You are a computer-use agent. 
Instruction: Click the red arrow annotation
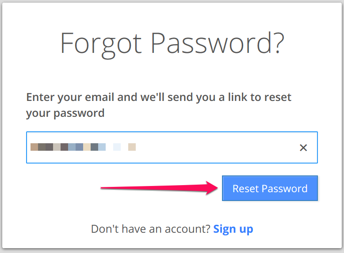[x=159, y=188]
